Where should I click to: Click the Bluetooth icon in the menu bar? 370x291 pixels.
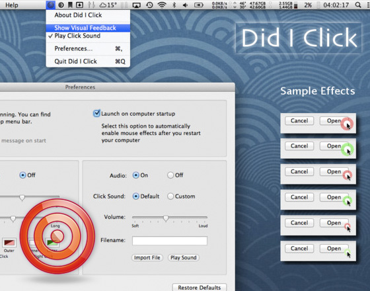[174, 5]
